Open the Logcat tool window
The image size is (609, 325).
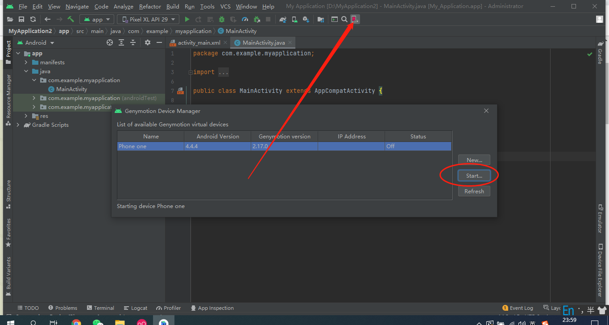coord(135,308)
